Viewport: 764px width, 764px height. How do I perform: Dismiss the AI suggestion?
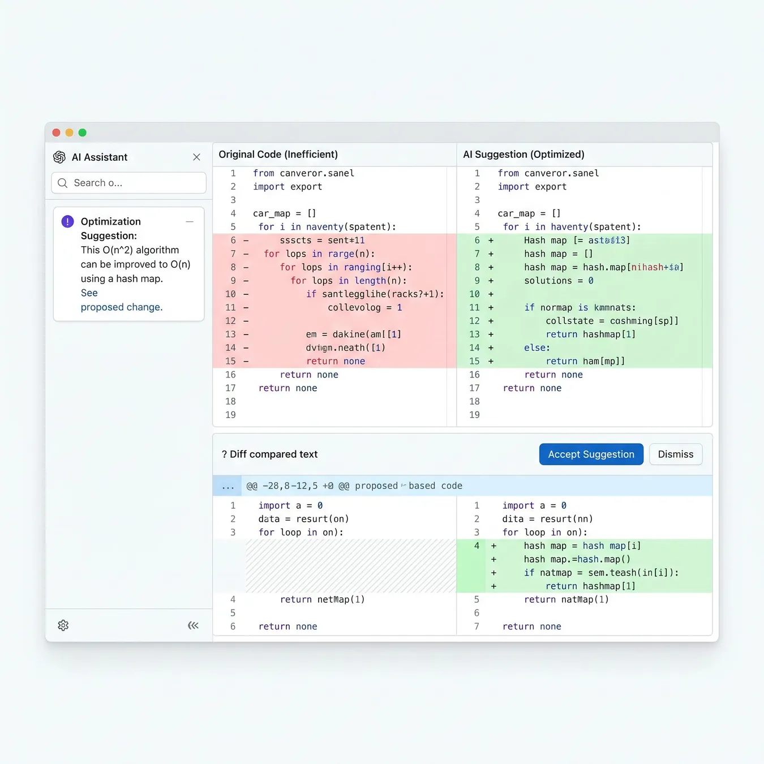[676, 454]
